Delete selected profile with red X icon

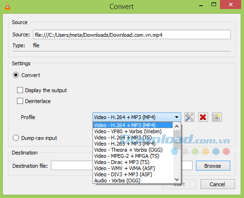tap(203, 117)
